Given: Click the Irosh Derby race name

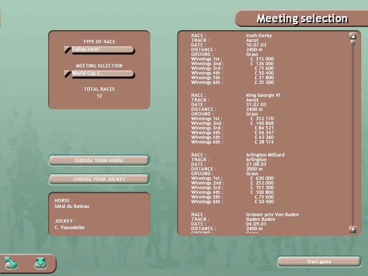Looking at the screenshot, I should [x=259, y=36].
